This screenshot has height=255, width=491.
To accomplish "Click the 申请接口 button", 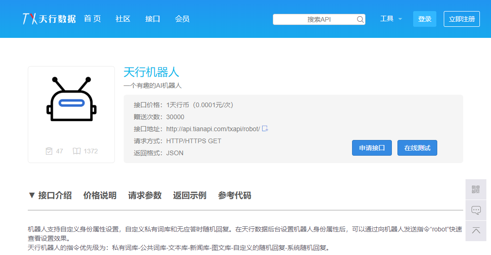I will (x=371, y=148).
